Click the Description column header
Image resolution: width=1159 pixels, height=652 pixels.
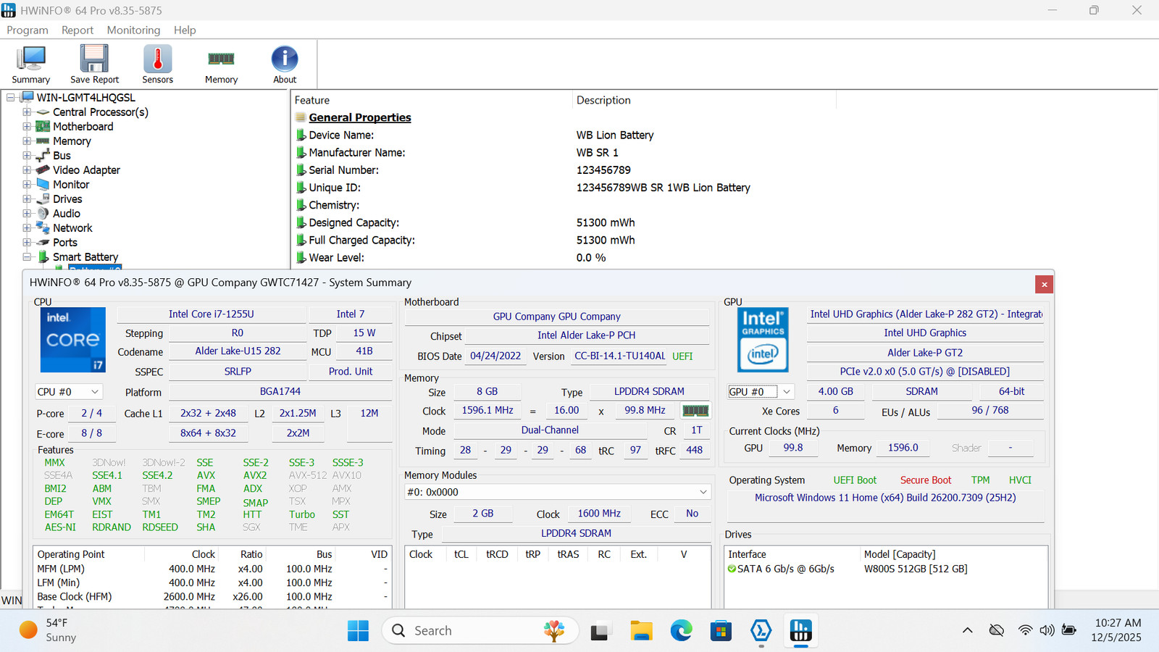(x=704, y=101)
